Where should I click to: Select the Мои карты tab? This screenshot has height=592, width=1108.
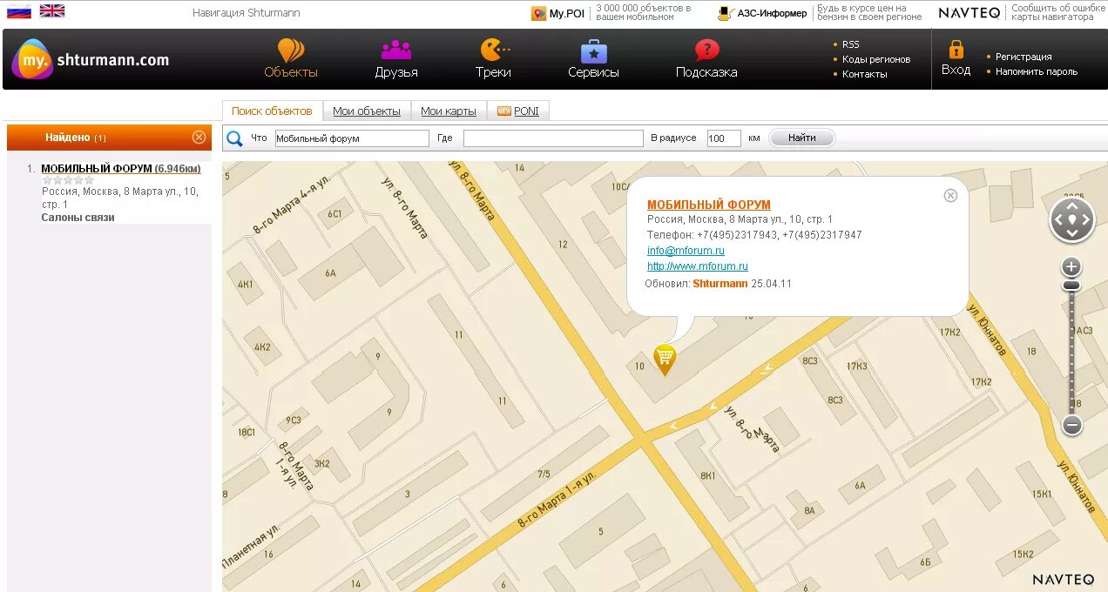click(x=449, y=111)
